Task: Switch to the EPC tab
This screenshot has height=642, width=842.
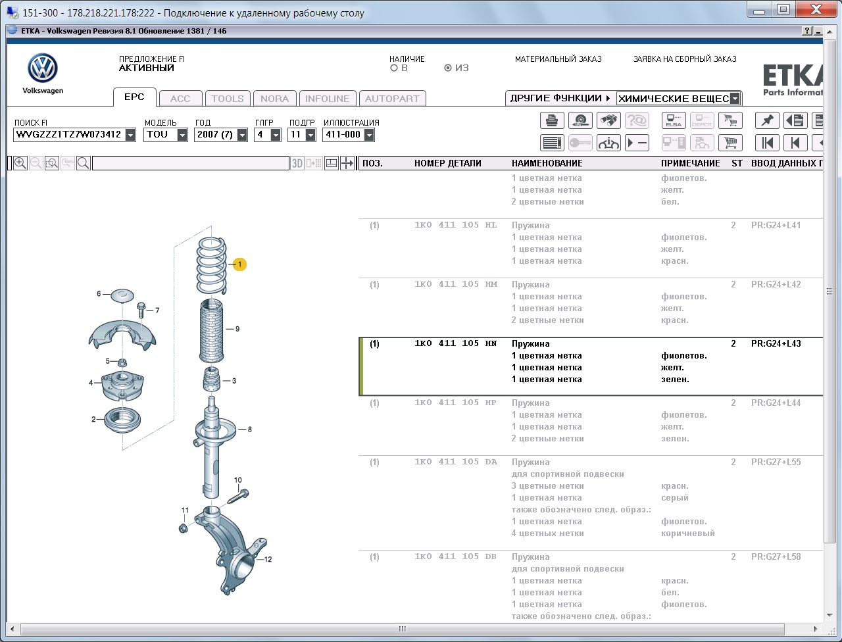Action: pyautogui.click(x=134, y=97)
